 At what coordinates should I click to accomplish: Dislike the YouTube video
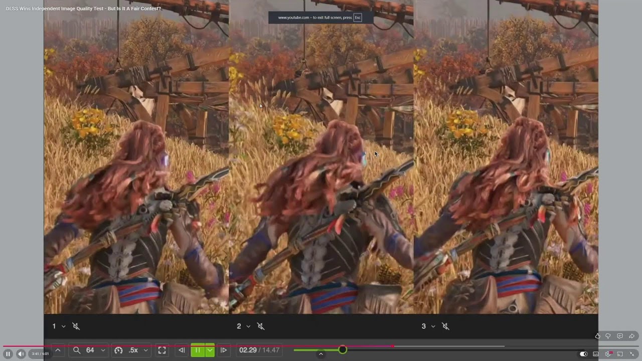point(608,336)
